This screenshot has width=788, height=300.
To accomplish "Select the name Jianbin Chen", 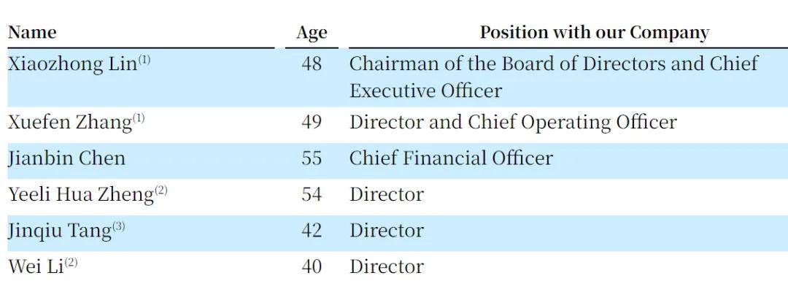I will (67, 158).
